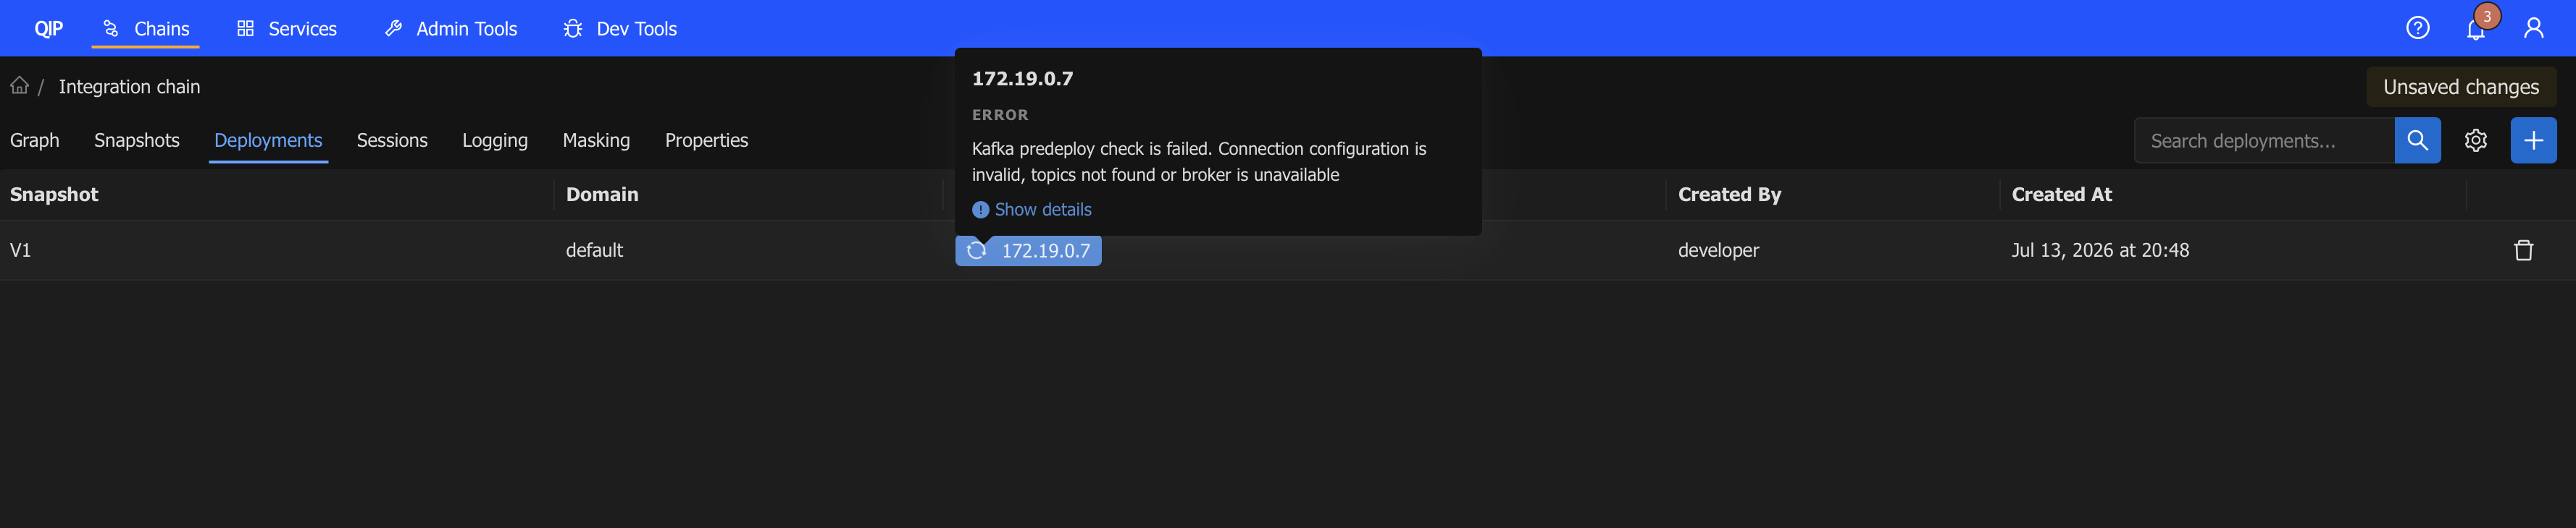Focus the Search deployments field

click(2264, 141)
